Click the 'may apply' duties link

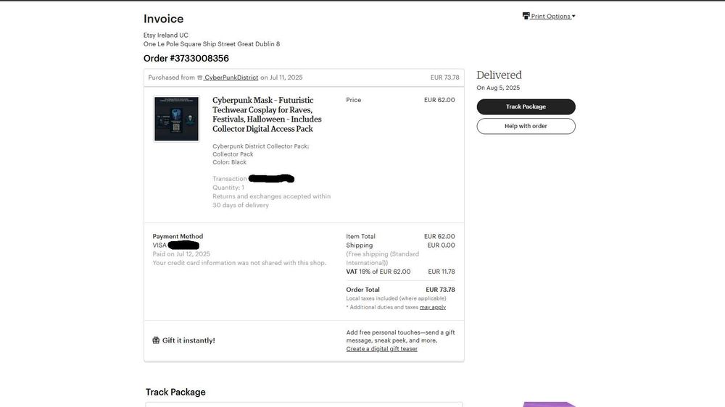click(x=433, y=307)
